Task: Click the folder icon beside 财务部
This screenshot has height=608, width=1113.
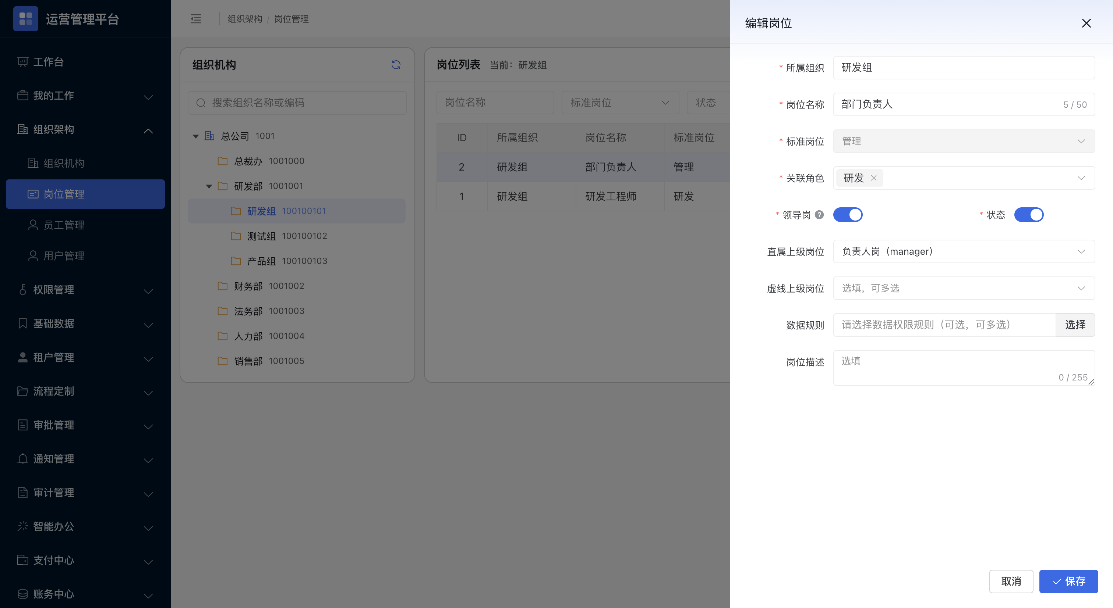Action: pos(223,286)
